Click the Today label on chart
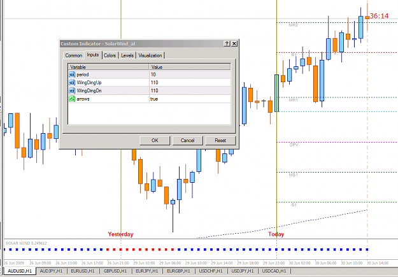Screen dimensions: 398x277 [276, 234]
